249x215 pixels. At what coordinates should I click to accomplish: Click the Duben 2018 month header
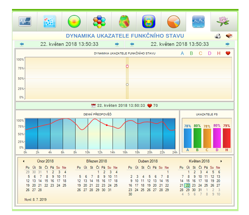148,161
